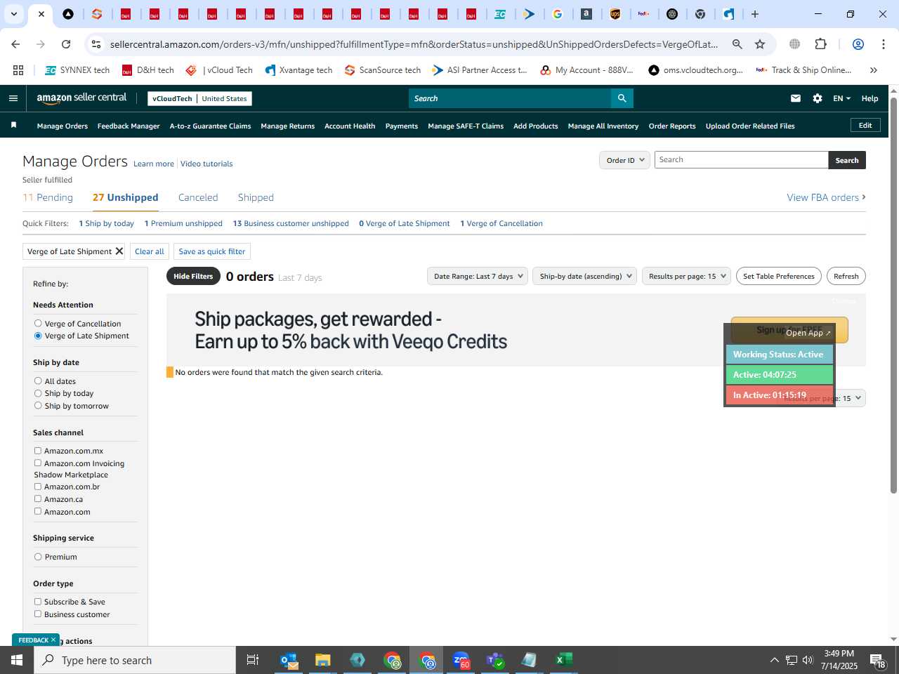Screen dimensions: 899x674
Task: Click the Save as quick filter button
Action: (212, 251)
